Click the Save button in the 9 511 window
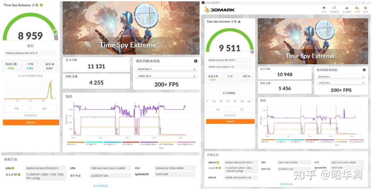The width and height of the screenshot is (372, 190). pos(242,109)
